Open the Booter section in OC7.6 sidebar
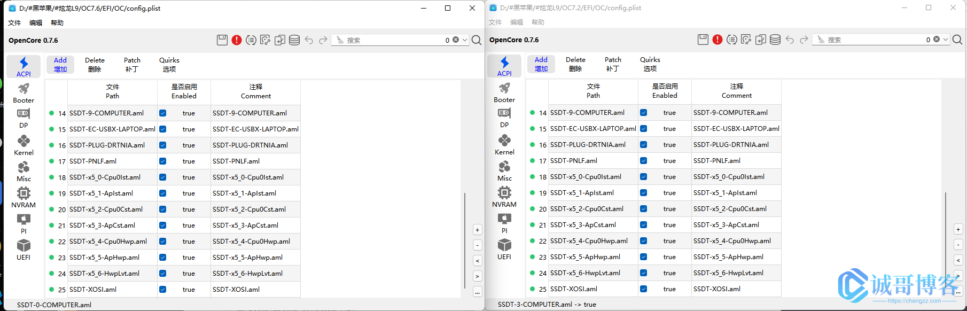The image size is (967, 311). [24, 93]
